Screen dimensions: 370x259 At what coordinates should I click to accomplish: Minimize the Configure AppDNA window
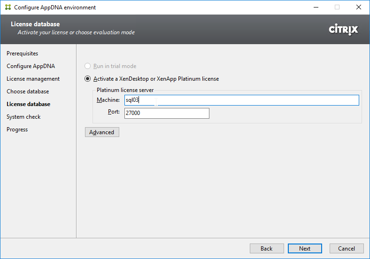pyautogui.click(x=316, y=7)
